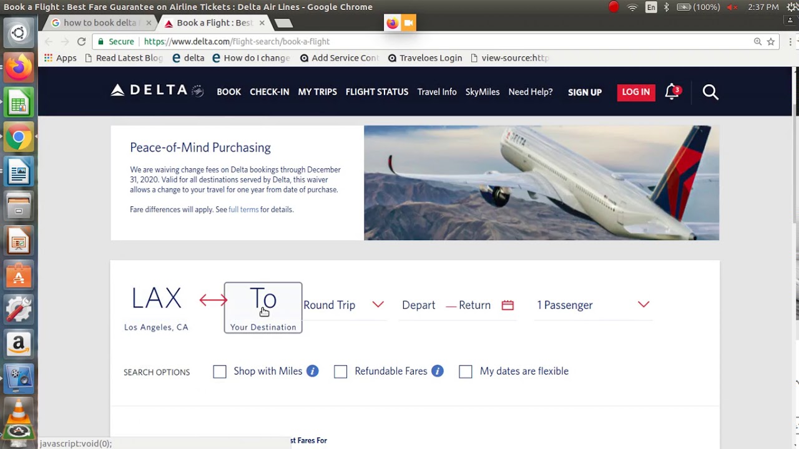Open the 'Traveloes Login' bookmark
The height and width of the screenshot is (449, 799).
click(x=425, y=58)
